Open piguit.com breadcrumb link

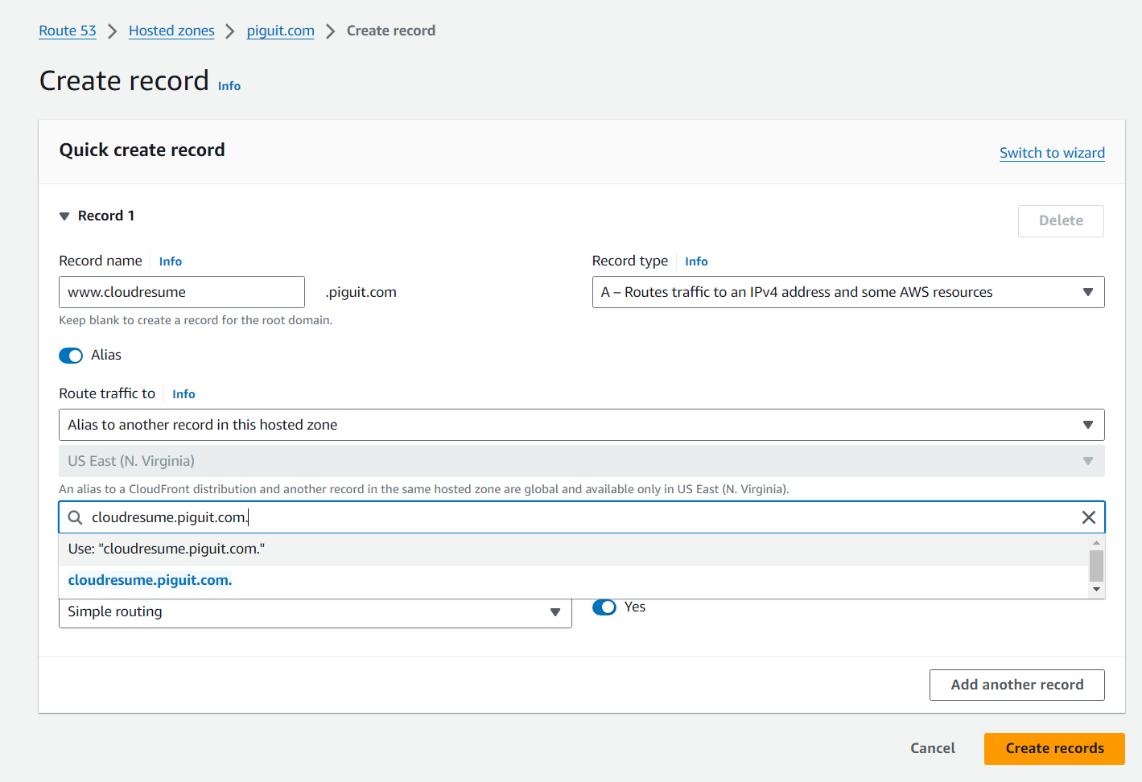click(x=281, y=31)
